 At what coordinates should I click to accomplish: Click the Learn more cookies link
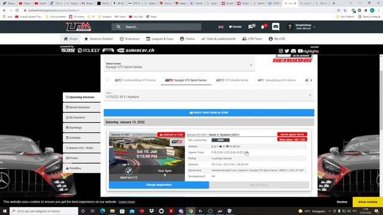[126, 202]
